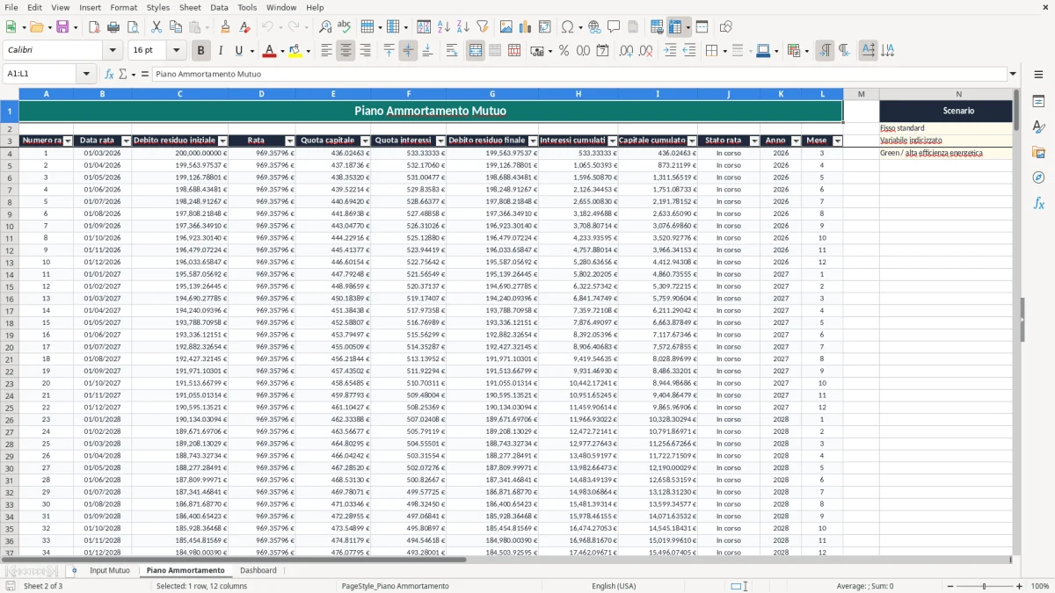Viewport: 1055px width, 593px height.
Task: Click Define Print Area icon
Action: click(x=657, y=27)
